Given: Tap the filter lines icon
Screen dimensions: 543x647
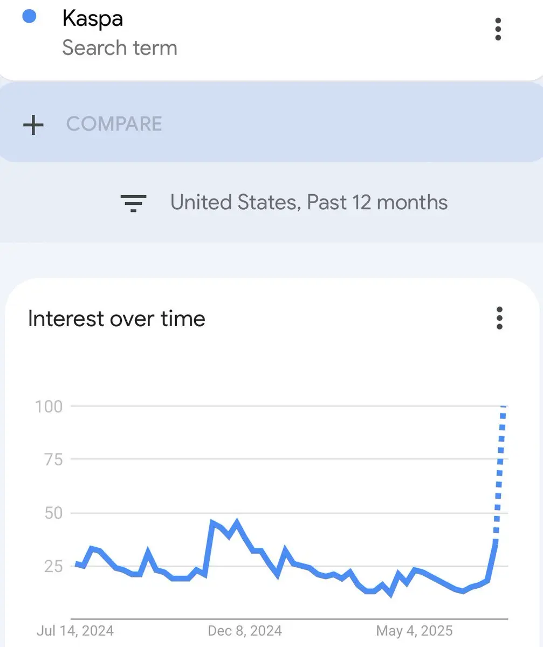Looking at the screenshot, I should pyautogui.click(x=133, y=203).
